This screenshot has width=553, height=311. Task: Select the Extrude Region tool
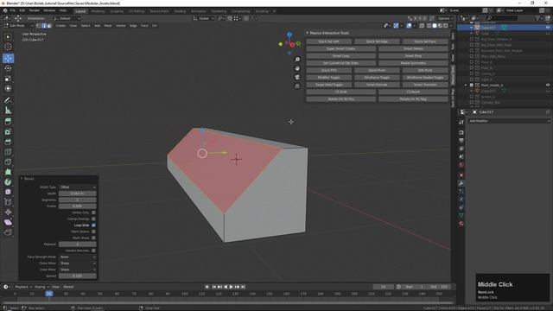(x=8, y=122)
